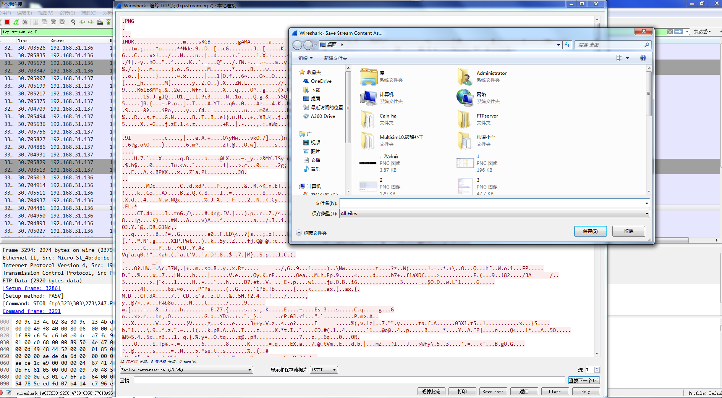Viewport: 722px width, 398px height.
Task: Open view options dropdown arrow in Save dialog
Action: (x=627, y=58)
